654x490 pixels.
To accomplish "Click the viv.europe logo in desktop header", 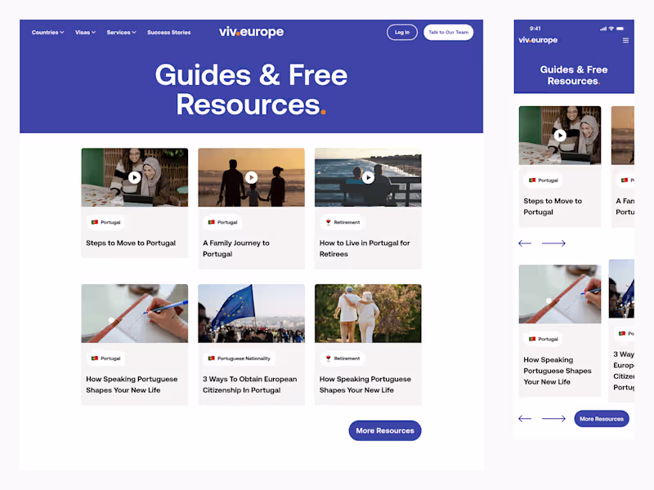I will click(251, 32).
